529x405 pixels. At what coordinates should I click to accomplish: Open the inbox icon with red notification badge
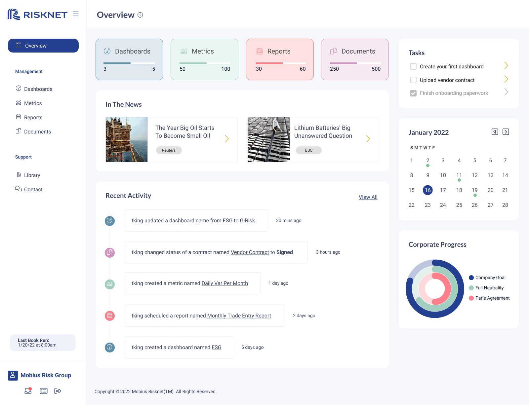(x=28, y=391)
